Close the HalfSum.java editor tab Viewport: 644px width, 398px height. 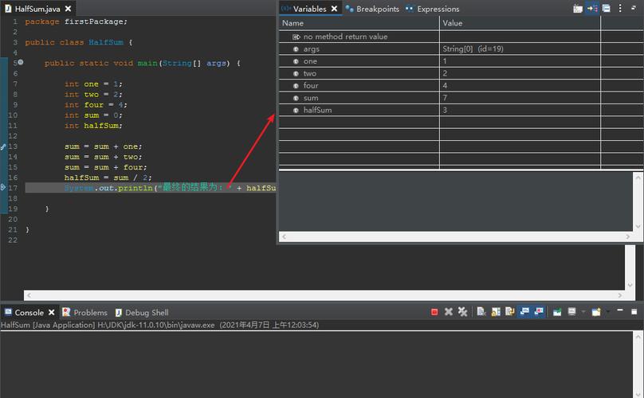point(69,9)
